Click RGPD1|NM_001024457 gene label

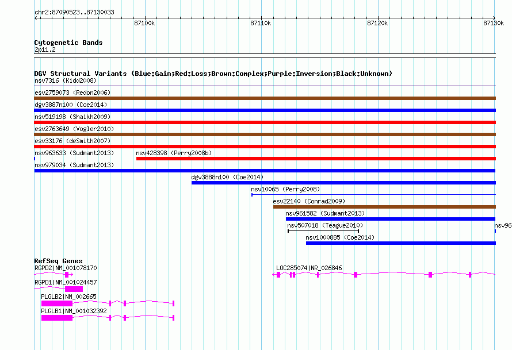[66, 283]
